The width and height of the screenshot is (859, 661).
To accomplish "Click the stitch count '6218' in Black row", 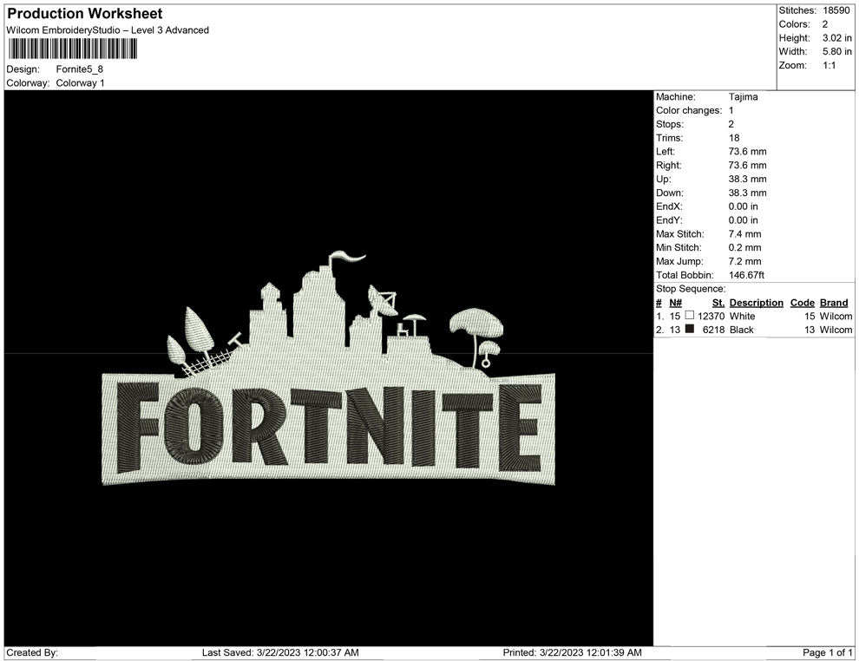I will tap(714, 330).
